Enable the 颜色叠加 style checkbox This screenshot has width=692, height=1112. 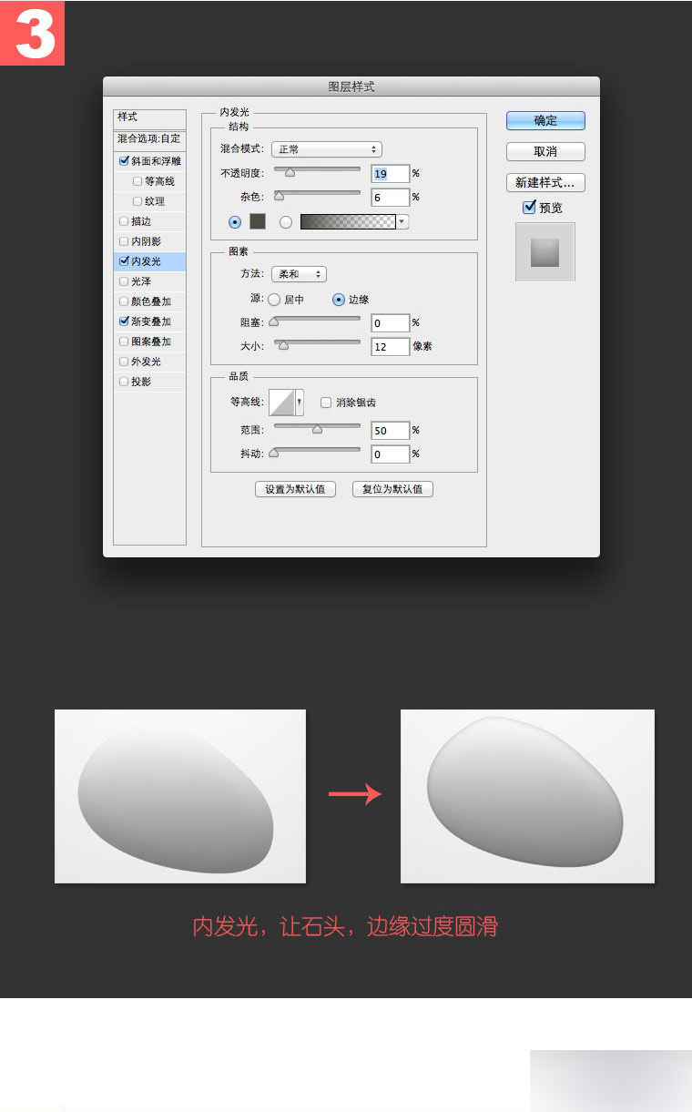point(124,301)
